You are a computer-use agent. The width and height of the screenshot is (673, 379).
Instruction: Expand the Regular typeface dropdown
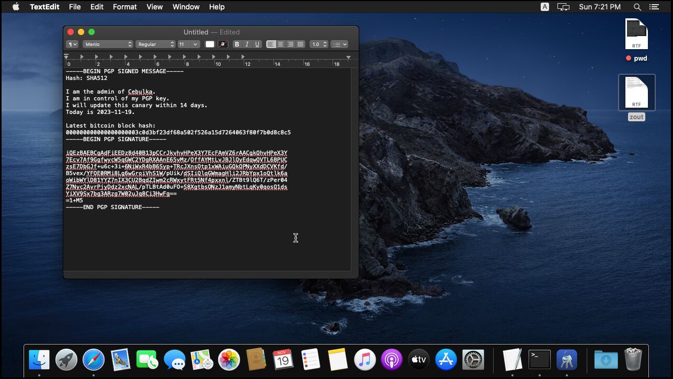[156, 44]
